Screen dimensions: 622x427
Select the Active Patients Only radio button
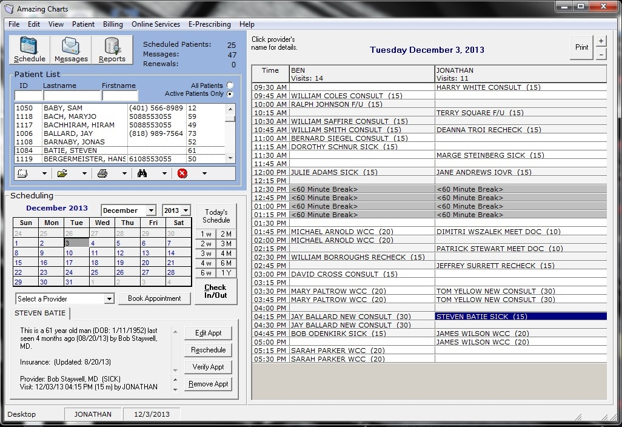230,94
